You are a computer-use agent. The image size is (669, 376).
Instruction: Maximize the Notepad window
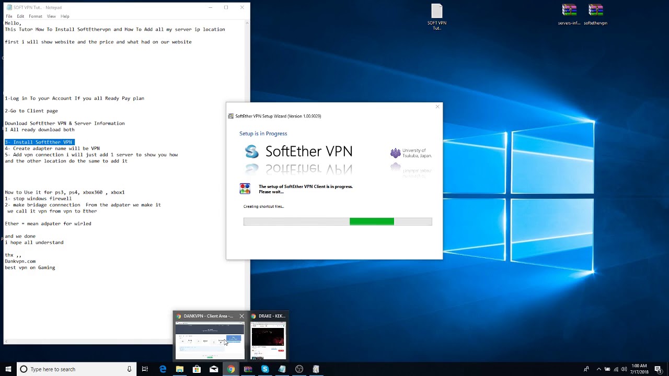tap(226, 7)
